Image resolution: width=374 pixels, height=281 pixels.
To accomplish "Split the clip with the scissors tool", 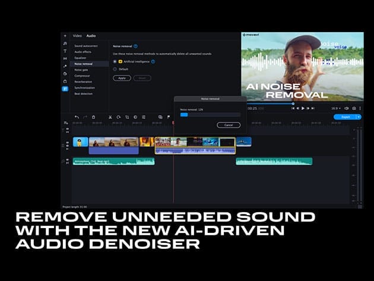I will [110, 117].
